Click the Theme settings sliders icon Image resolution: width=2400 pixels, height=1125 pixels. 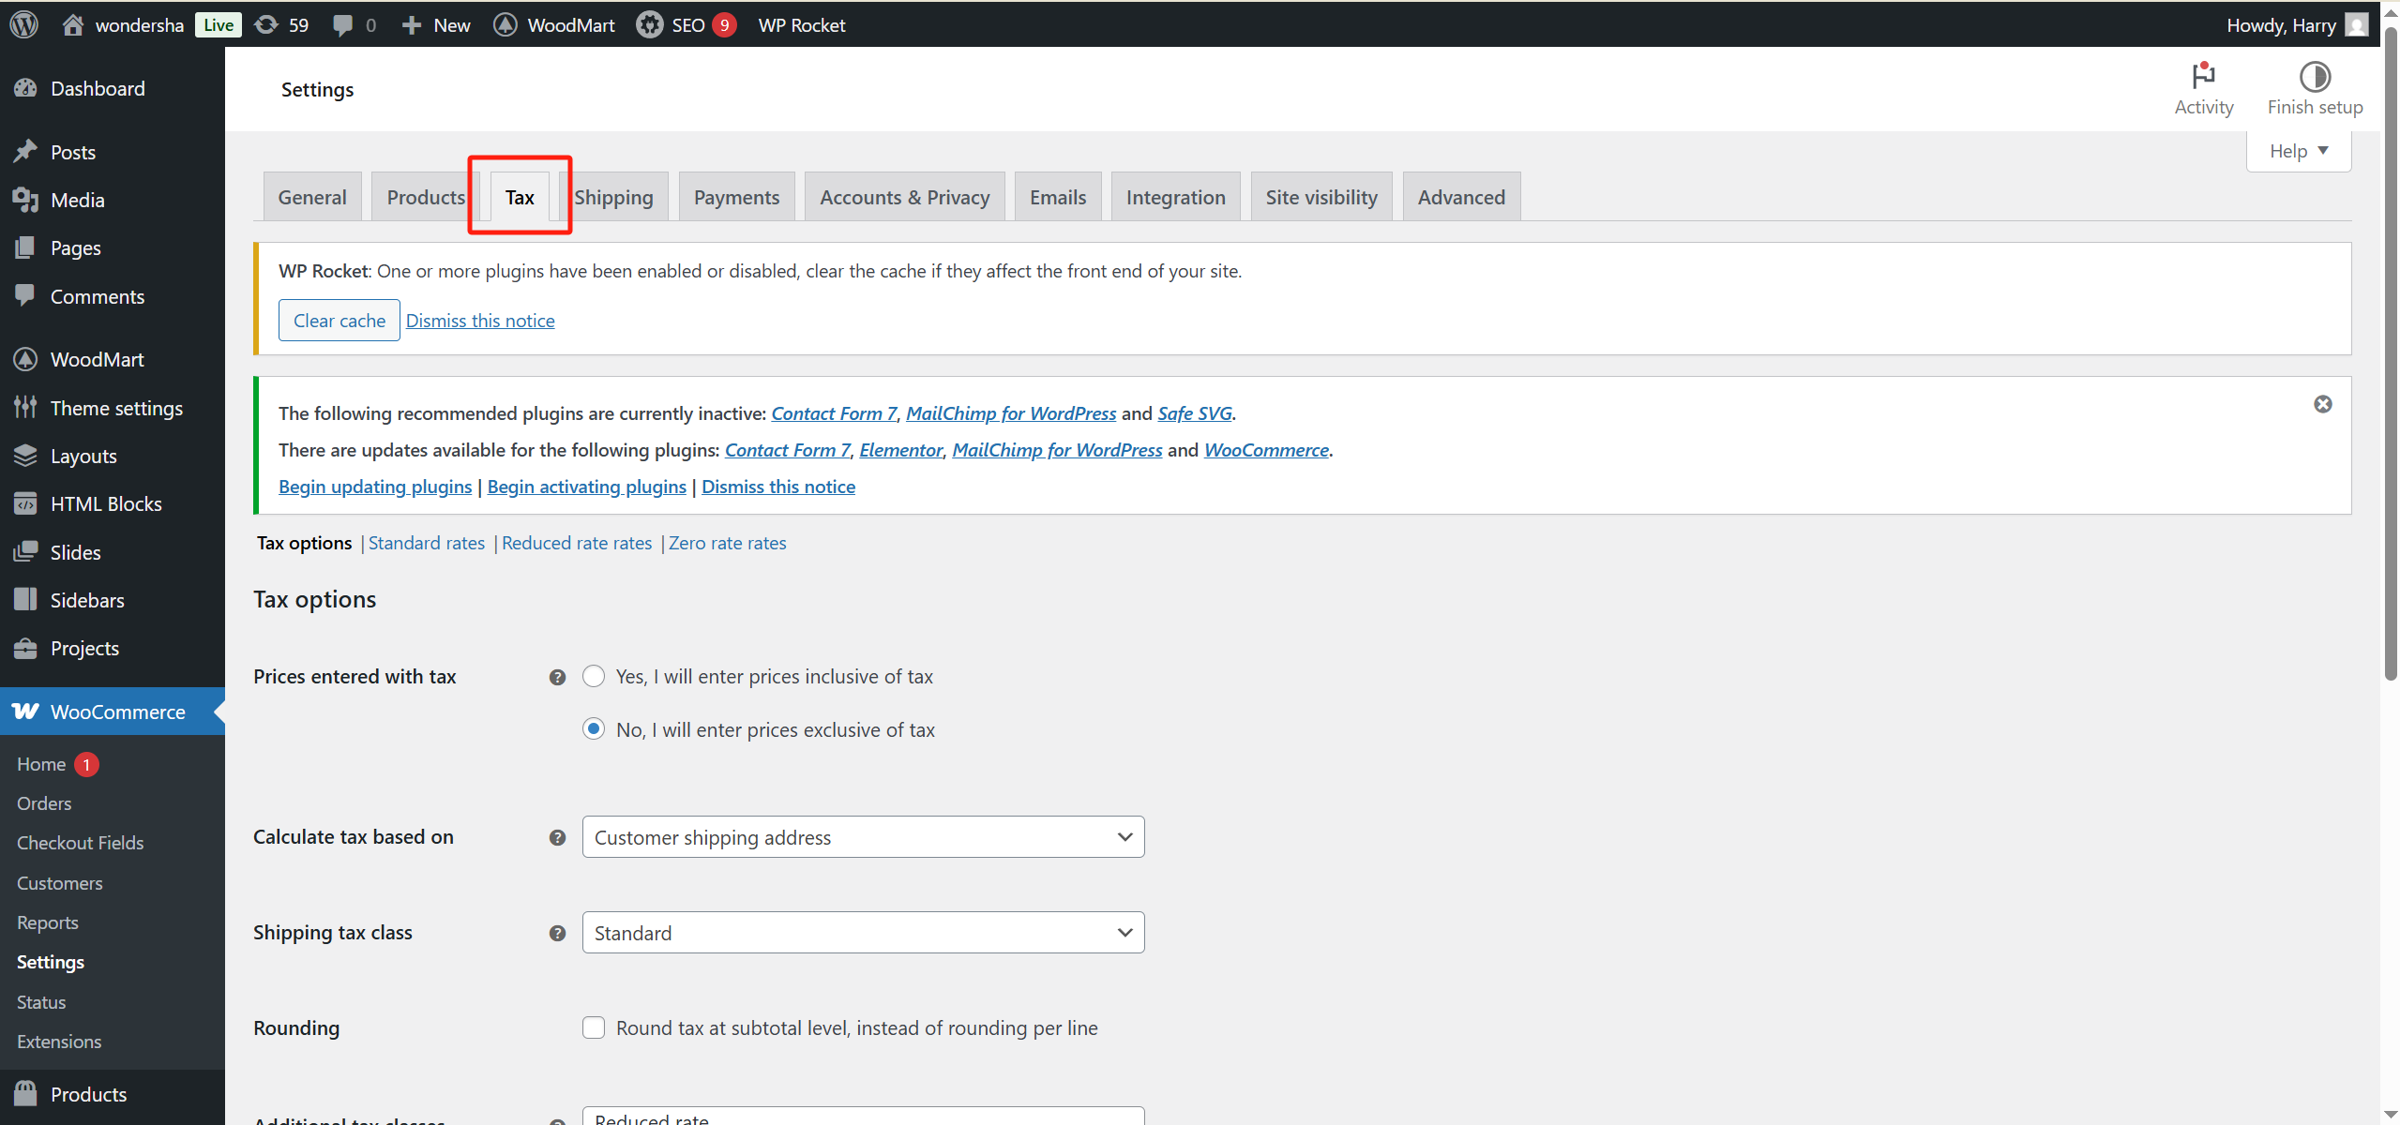pyautogui.click(x=25, y=407)
